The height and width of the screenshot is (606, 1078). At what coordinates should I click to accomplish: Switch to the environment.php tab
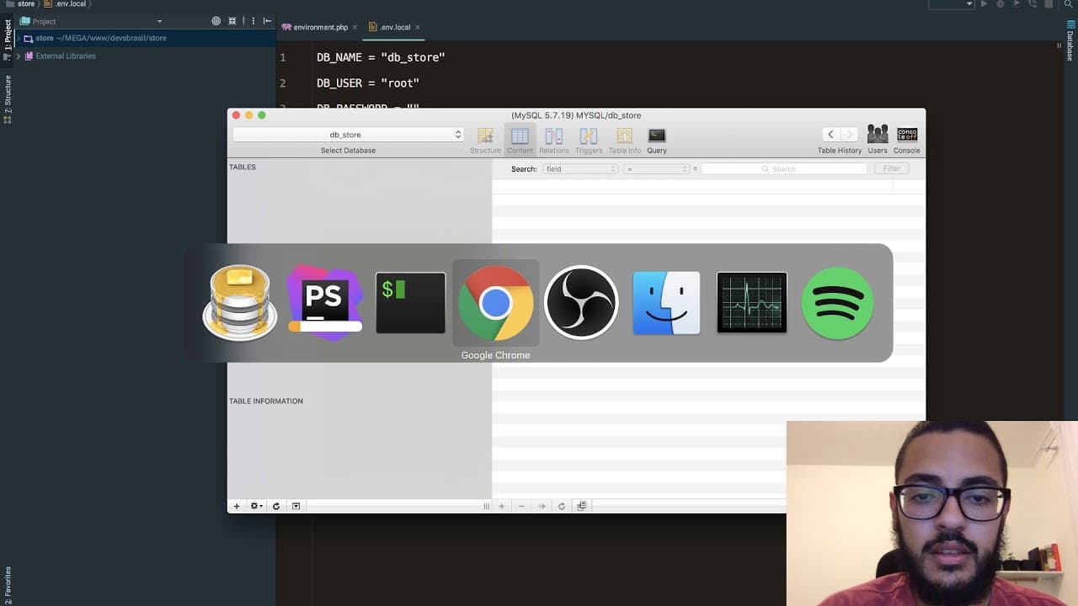click(321, 27)
